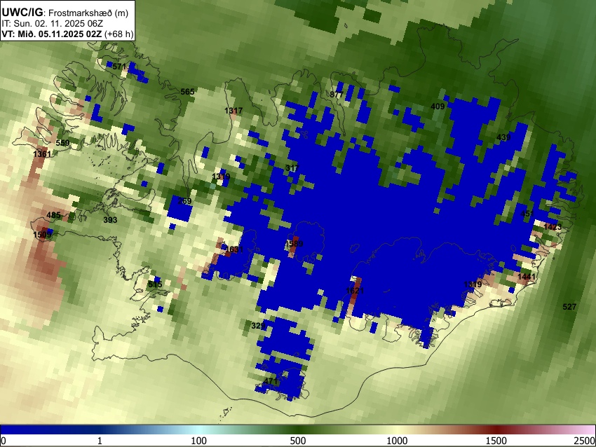Click the '1423' map value label

tap(553, 227)
